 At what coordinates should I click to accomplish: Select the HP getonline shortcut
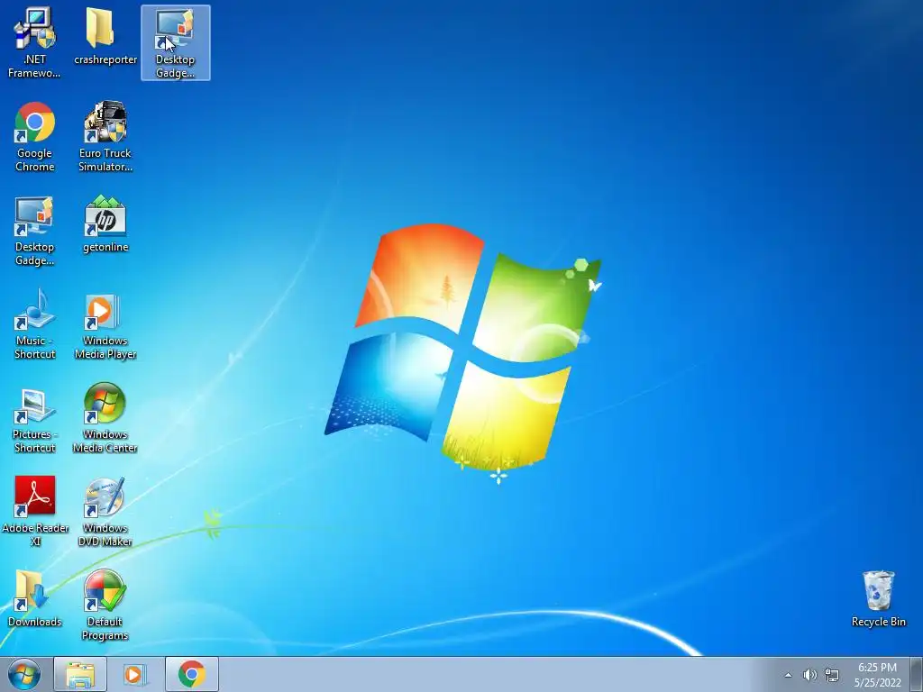pyautogui.click(x=105, y=224)
